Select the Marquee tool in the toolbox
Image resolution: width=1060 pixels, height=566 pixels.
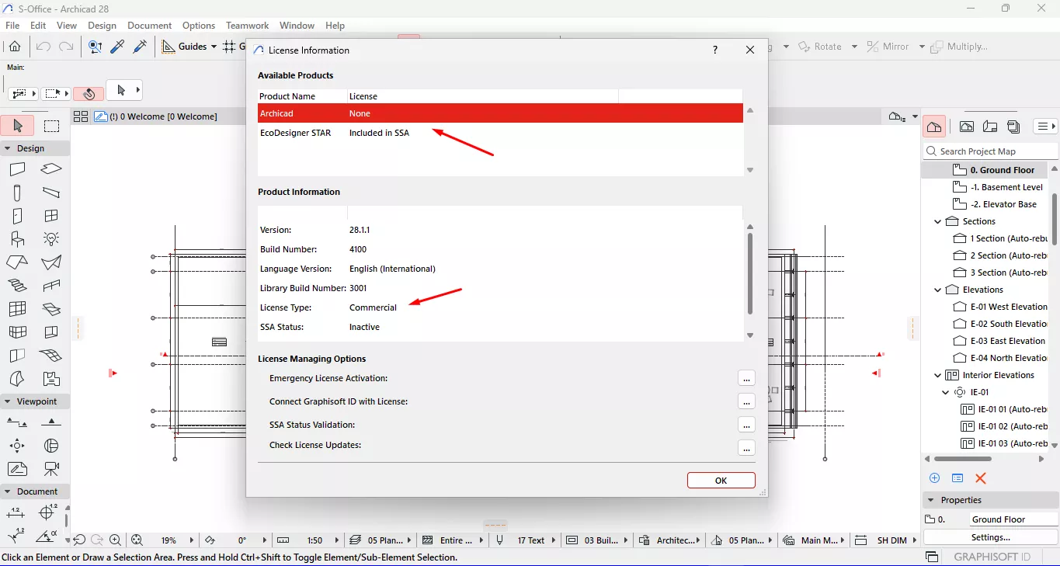52,126
